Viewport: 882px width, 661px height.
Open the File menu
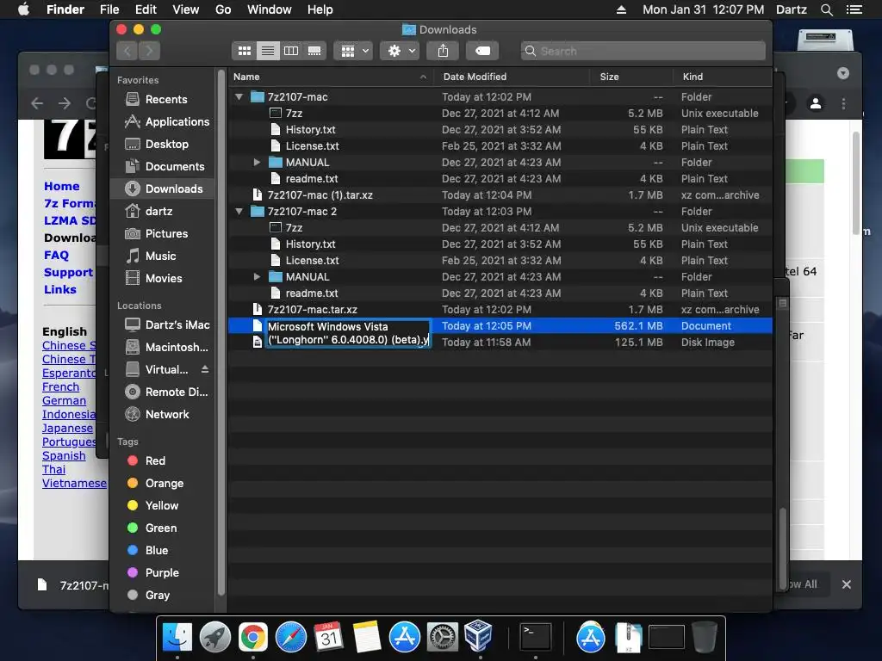coord(109,9)
